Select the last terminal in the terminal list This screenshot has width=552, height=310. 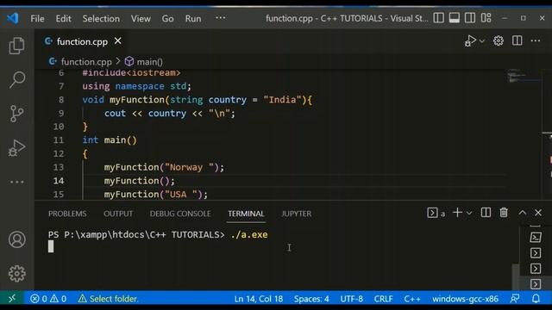[x=536, y=284]
